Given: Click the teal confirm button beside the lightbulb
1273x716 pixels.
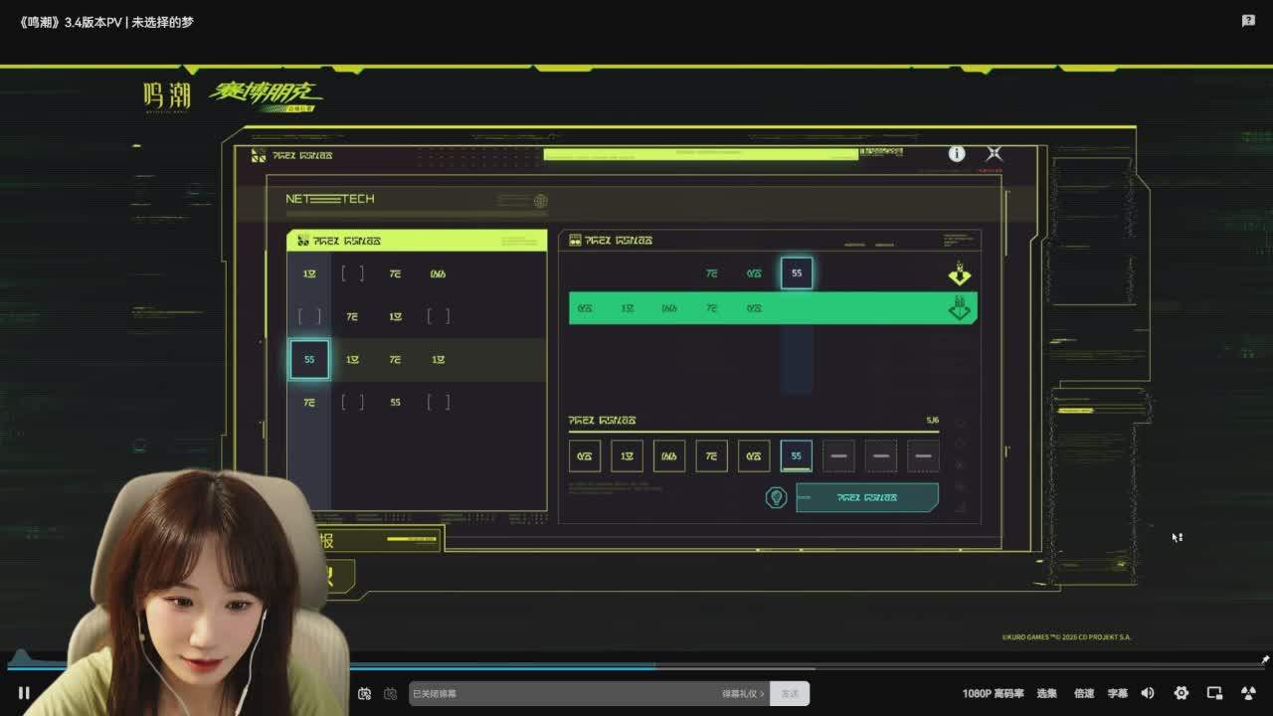Looking at the screenshot, I should pos(867,497).
